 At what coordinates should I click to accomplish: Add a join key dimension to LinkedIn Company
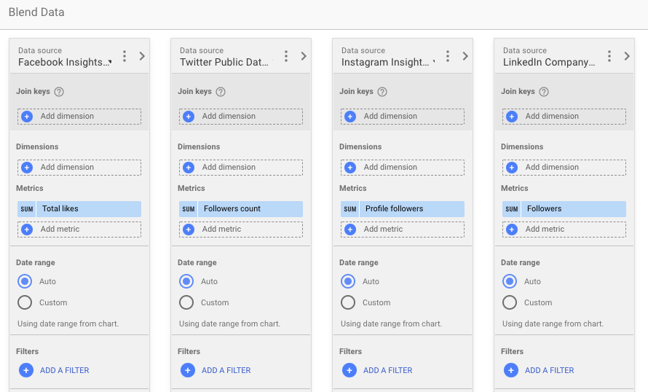tap(564, 117)
